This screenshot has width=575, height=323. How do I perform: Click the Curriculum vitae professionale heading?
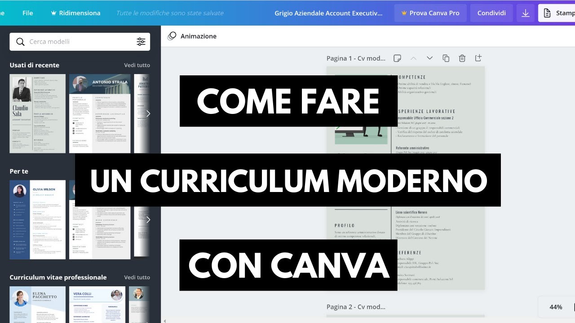click(58, 277)
